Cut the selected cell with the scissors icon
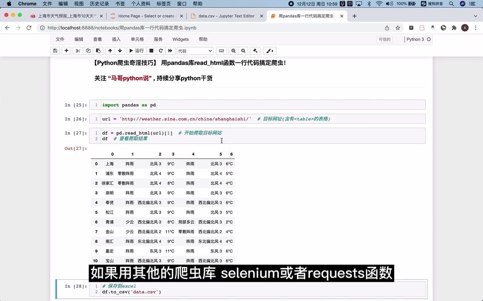 point(78,51)
